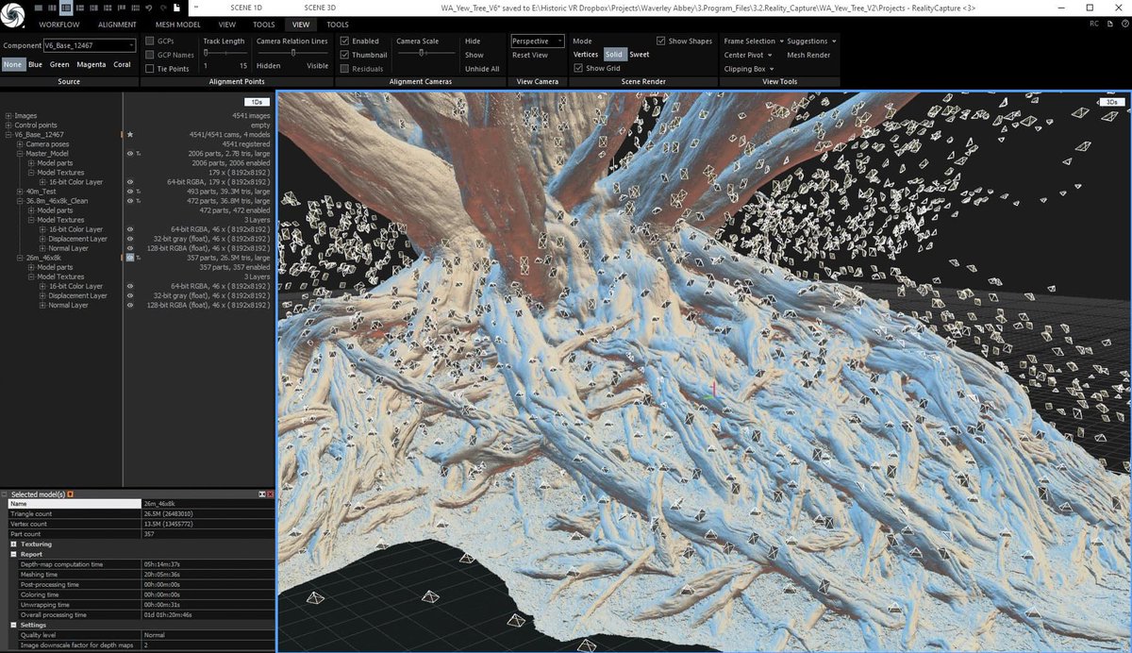The width and height of the screenshot is (1132, 653).
Task: Collapse the 26m_46x8k model node
Action: 20,258
